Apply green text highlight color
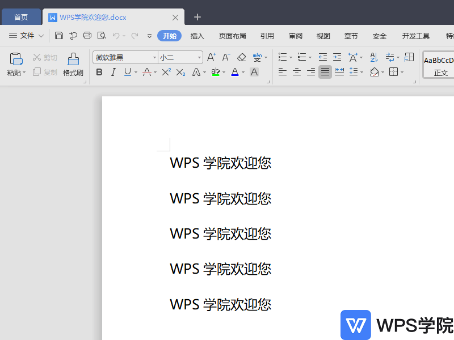This screenshot has height=340, width=454. coord(216,72)
